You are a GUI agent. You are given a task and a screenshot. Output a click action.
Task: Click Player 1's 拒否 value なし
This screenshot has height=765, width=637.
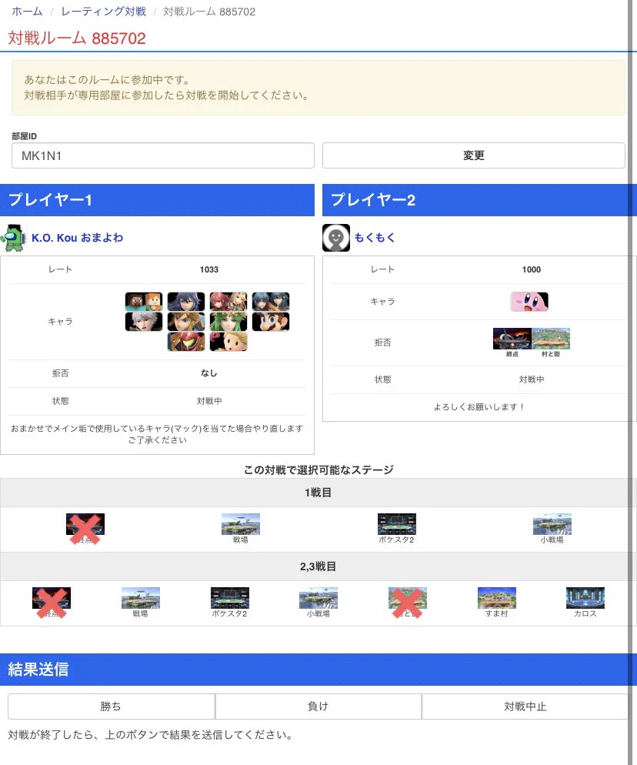(208, 373)
